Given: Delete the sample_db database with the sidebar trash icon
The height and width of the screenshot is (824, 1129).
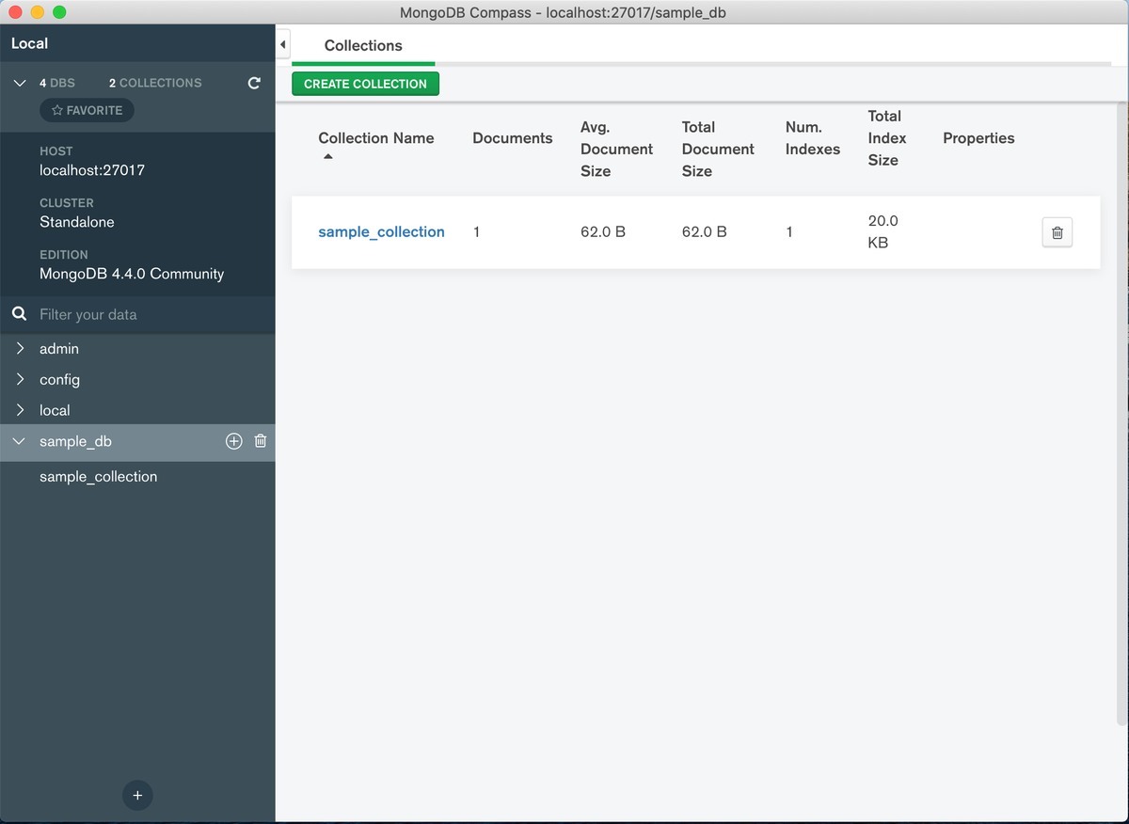Looking at the screenshot, I should [x=262, y=441].
